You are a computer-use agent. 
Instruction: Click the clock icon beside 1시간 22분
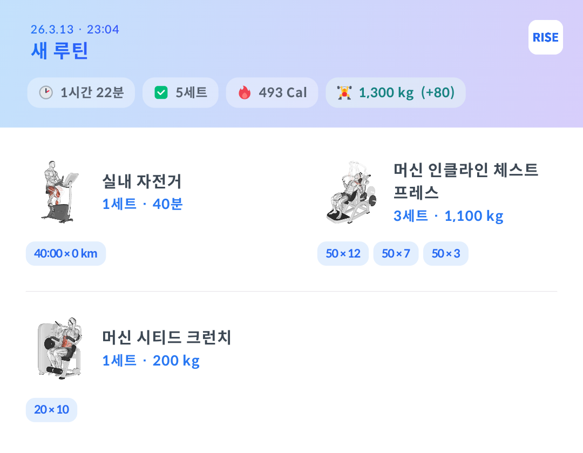46,93
